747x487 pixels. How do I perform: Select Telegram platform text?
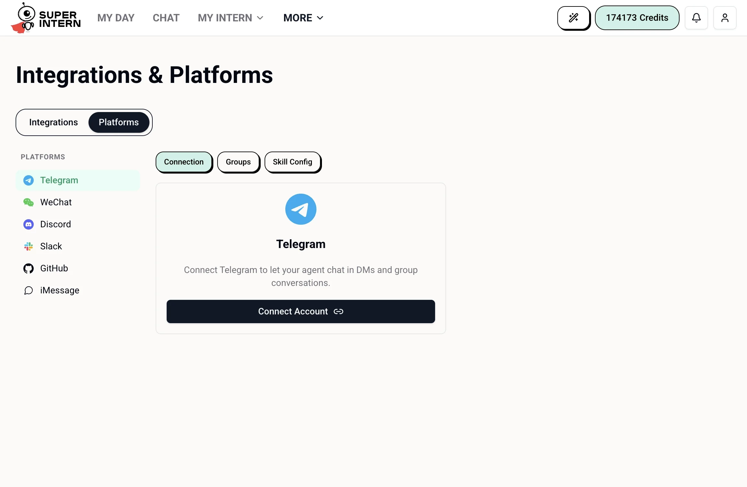59,180
